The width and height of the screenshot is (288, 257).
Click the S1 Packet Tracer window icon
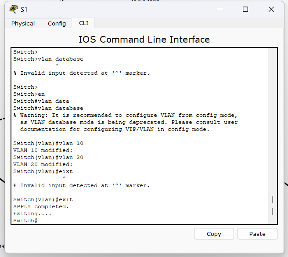tap(14, 9)
